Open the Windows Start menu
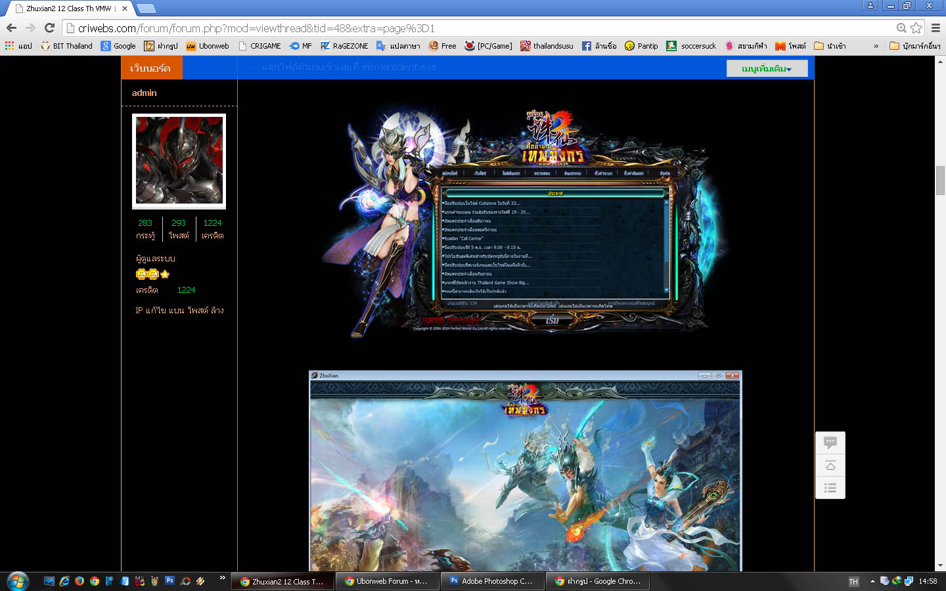Screen dimensions: 946x591 click(17, 581)
